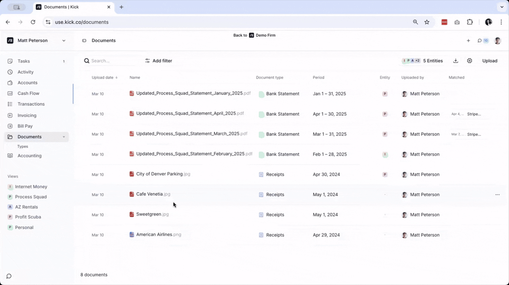Select the Internet Money view
The height and width of the screenshot is (285, 509).
click(31, 187)
